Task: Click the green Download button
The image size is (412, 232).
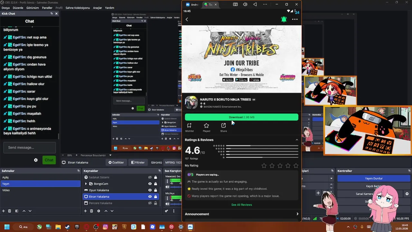Action: [x=241, y=117]
